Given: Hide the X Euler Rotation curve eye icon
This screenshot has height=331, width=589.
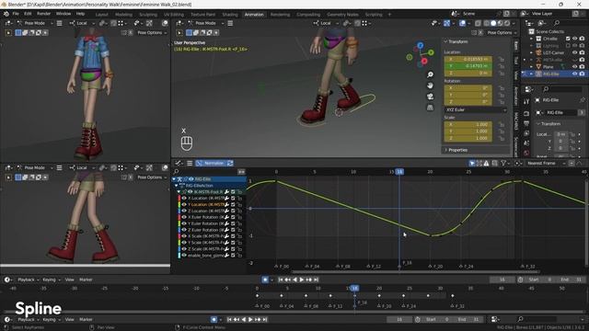Looking at the screenshot, I should 184,217.
